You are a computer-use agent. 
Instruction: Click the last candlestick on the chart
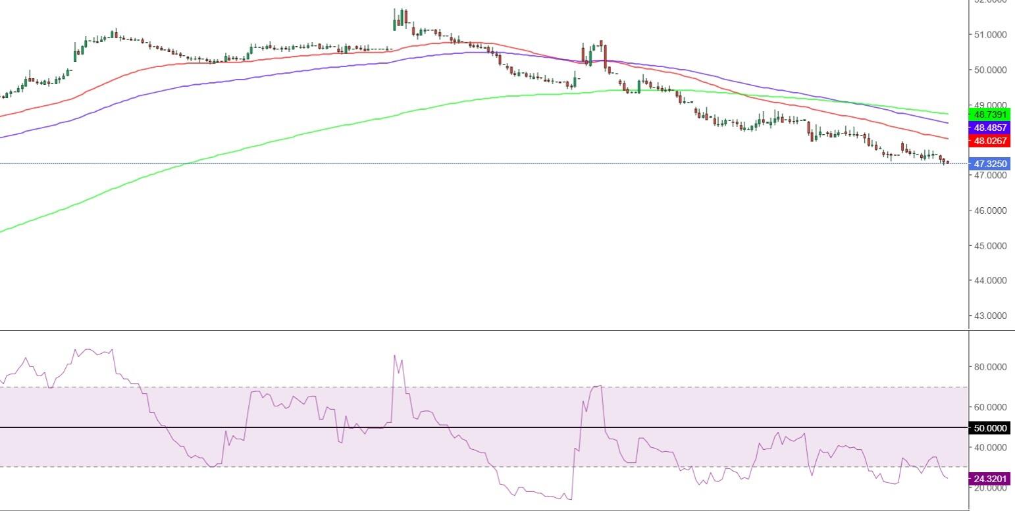[947, 162]
